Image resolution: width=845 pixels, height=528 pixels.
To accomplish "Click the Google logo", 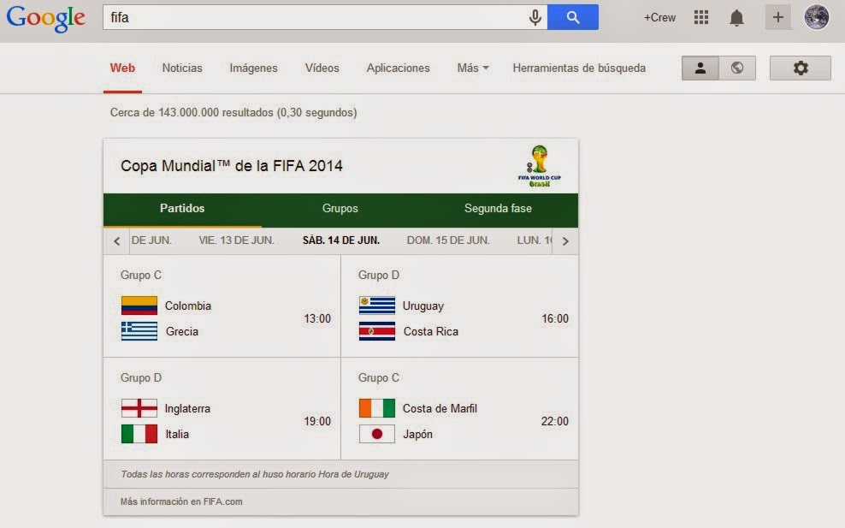I will 46,18.
